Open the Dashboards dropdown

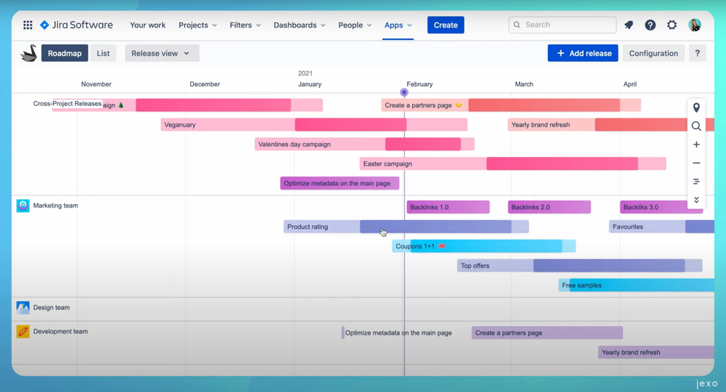299,25
